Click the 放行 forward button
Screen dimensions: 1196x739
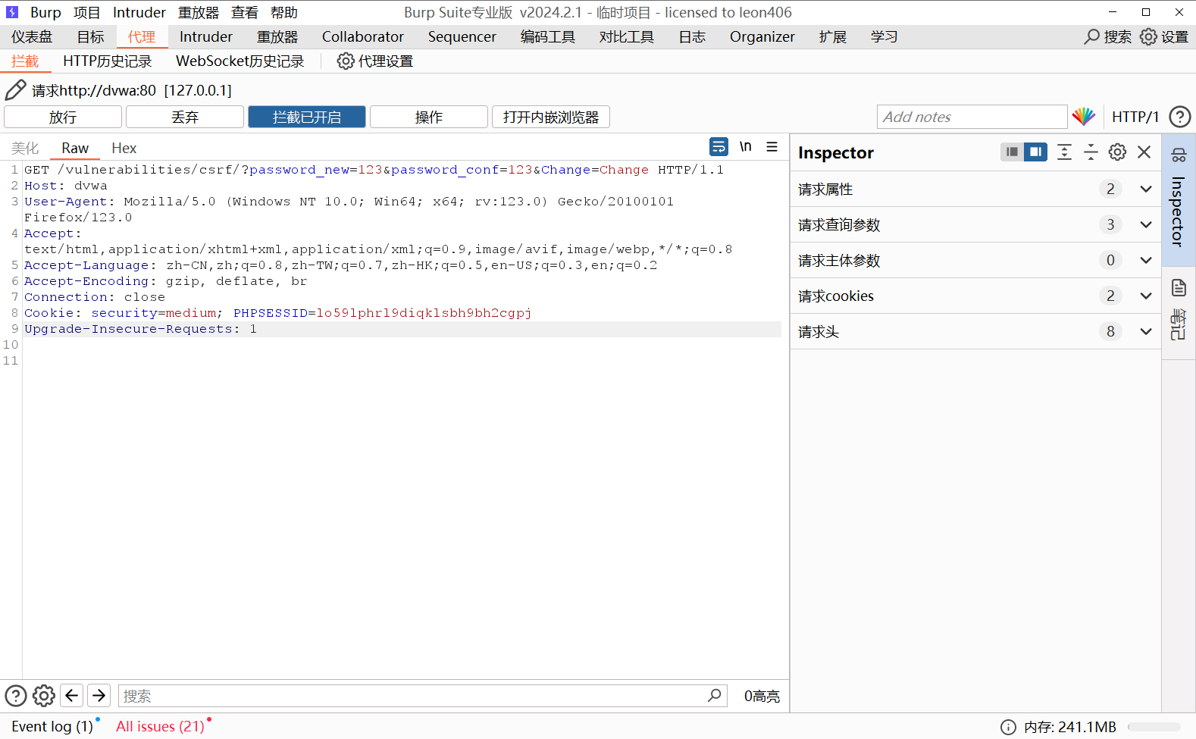pyautogui.click(x=63, y=117)
